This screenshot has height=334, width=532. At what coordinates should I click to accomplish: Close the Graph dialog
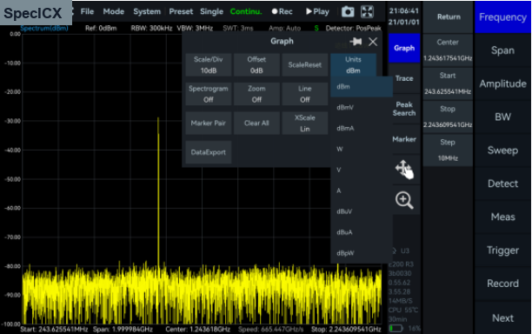(373, 42)
